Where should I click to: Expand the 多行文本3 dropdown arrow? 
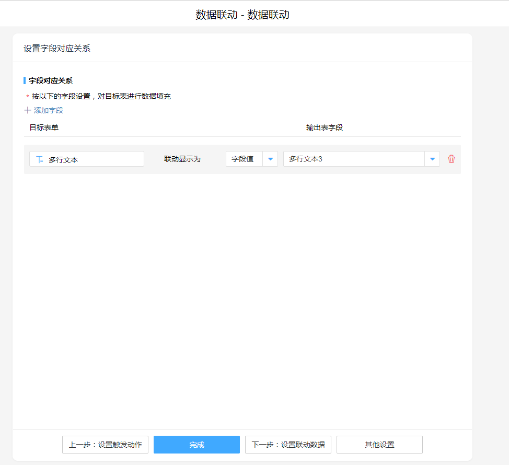(432, 159)
